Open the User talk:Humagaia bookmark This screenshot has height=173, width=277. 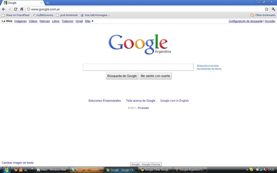[x=95, y=15]
